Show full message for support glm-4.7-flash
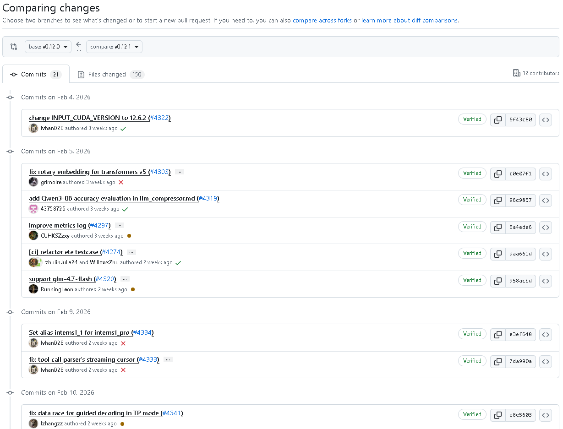The height and width of the screenshot is (429, 563). click(x=125, y=279)
